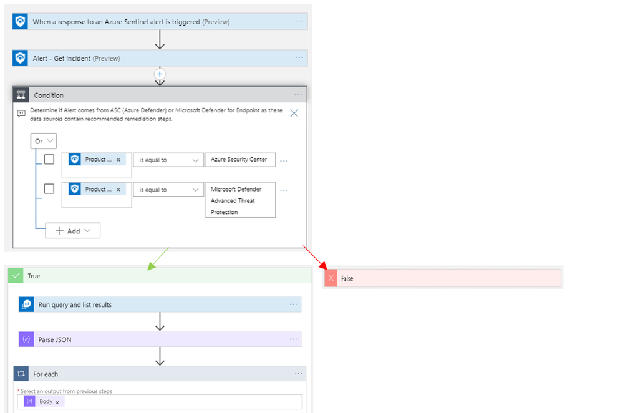This screenshot has height=413, width=623.
Task: Open ellipsis menu for Run query step
Action: 293,304
